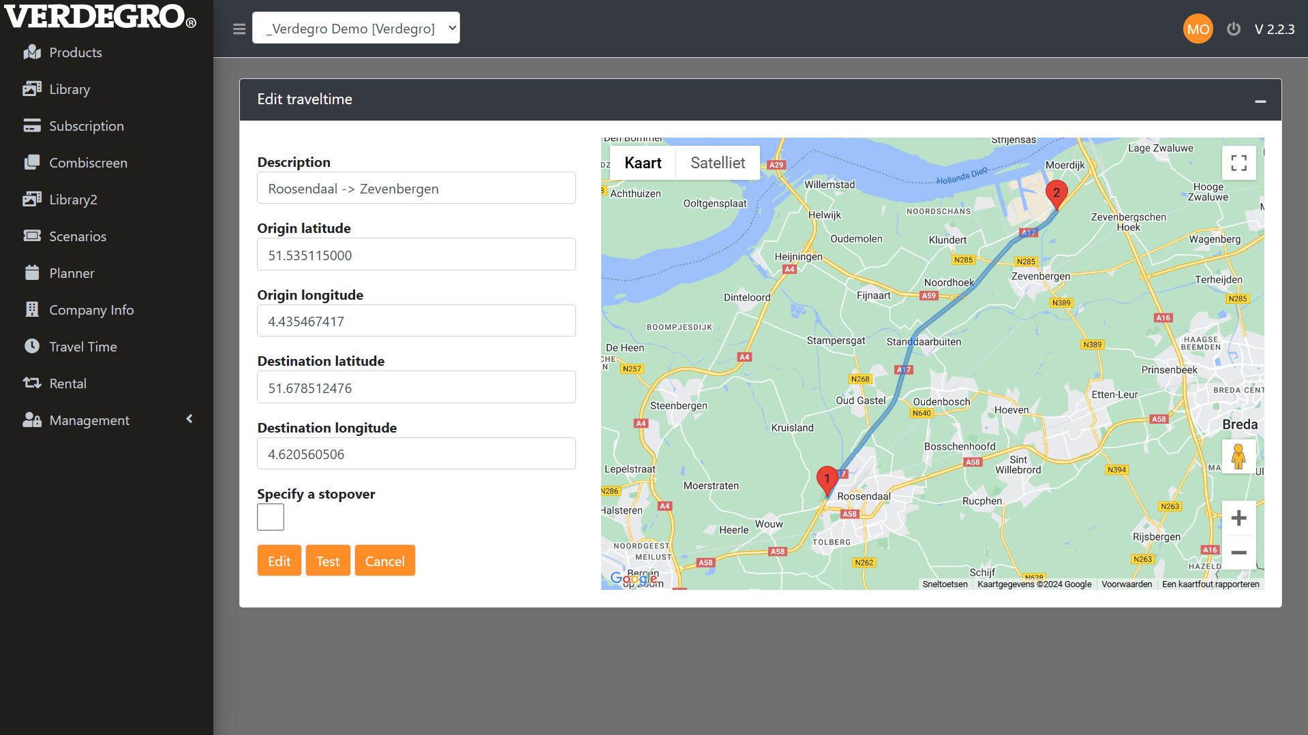Click the power logout icon
Image resolution: width=1308 pixels, height=735 pixels.
(x=1234, y=29)
